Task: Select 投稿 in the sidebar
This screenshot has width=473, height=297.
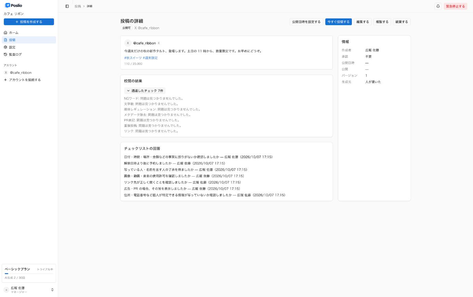Action: (x=29, y=40)
